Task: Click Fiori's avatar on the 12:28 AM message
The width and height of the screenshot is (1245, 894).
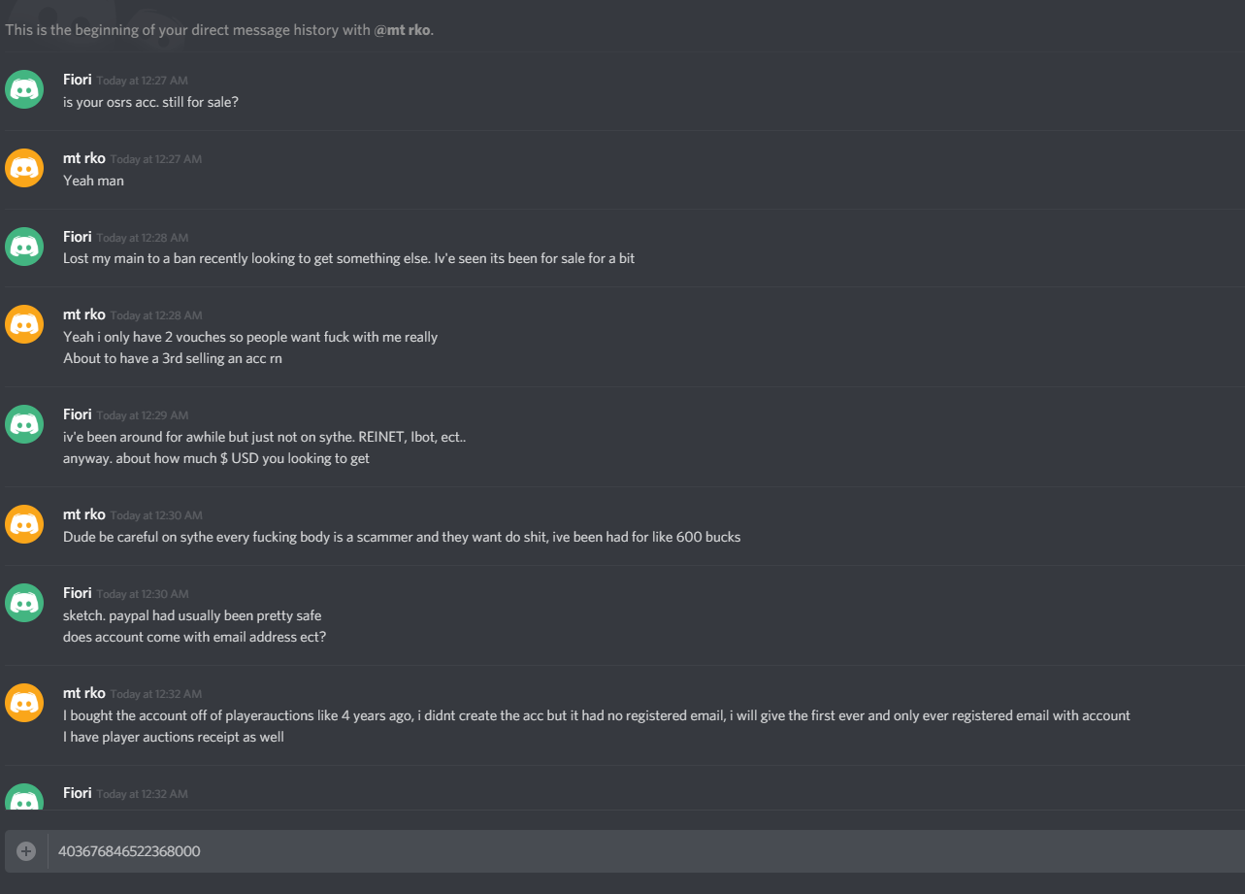Action: point(24,247)
